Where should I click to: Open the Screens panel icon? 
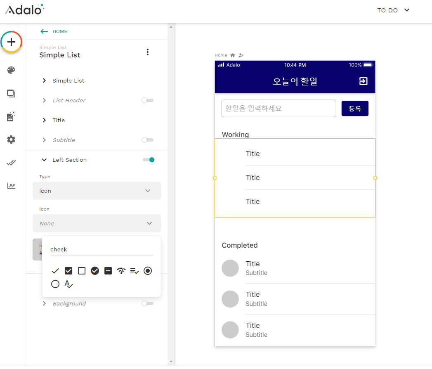click(x=11, y=94)
